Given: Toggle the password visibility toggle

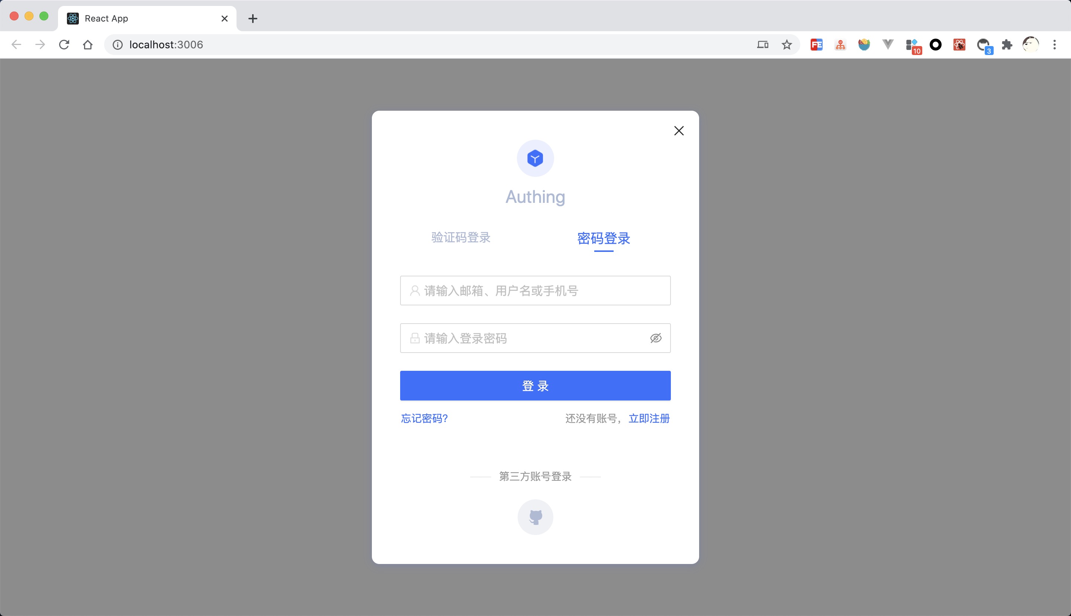Looking at the screenshot, I should point(655,338).
